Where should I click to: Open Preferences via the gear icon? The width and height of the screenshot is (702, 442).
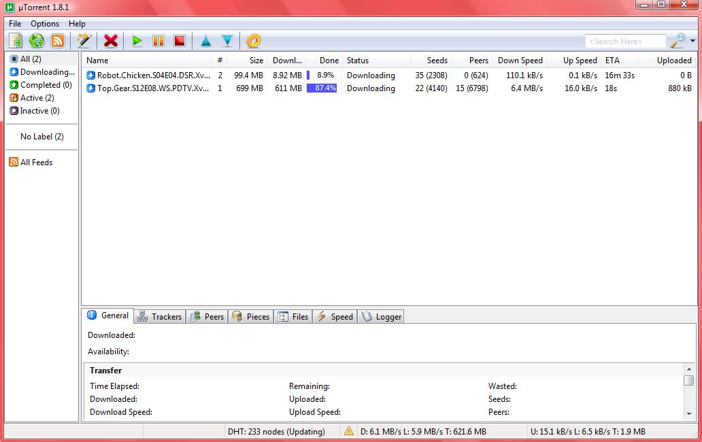pyautogui.click(x=254, y=41)
